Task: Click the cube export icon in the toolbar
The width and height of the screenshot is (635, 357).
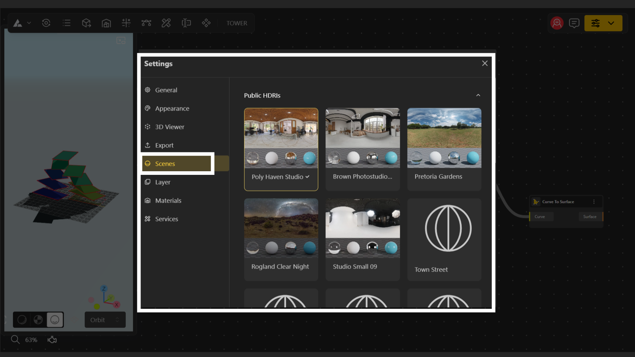Action: coord(86,23)
